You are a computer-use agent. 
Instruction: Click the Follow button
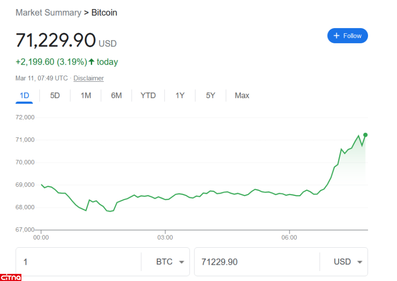tap(347, 36)
